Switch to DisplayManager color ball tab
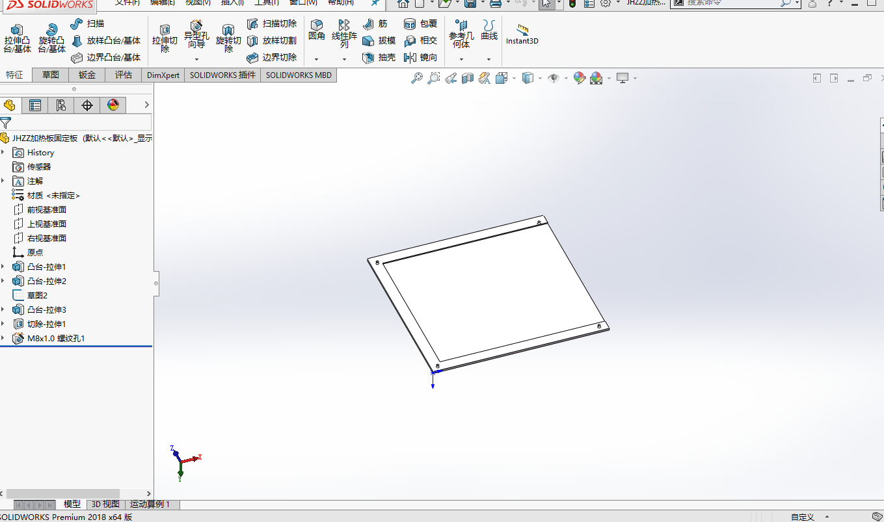 click(113, 105)
